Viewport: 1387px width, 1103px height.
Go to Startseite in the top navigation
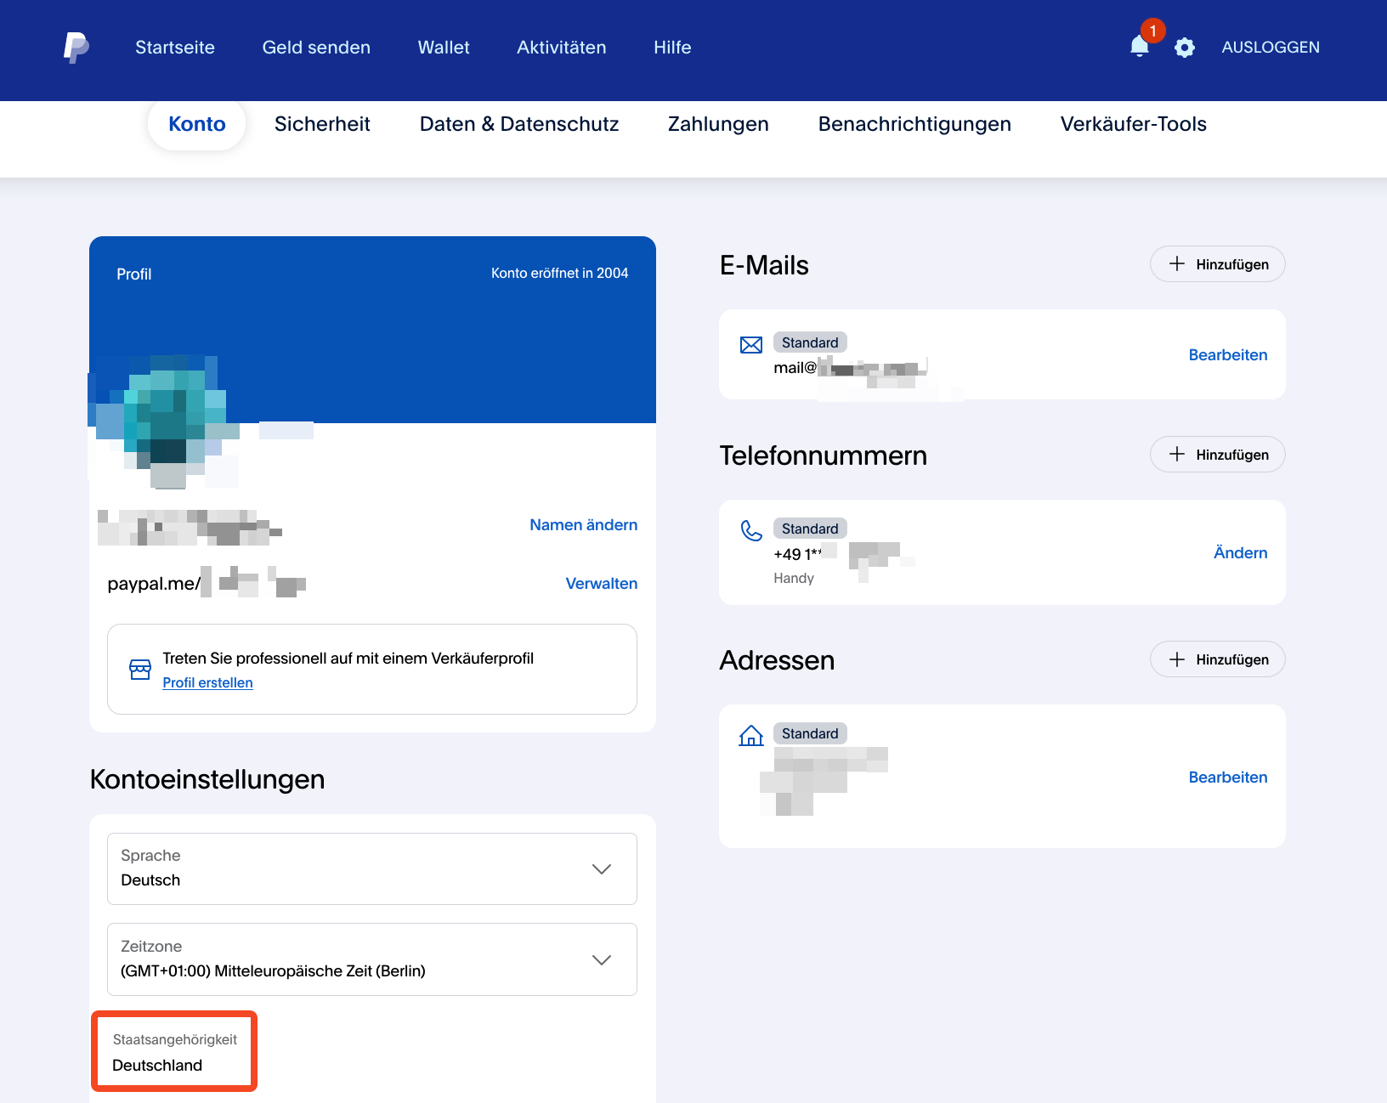(175, 48)
